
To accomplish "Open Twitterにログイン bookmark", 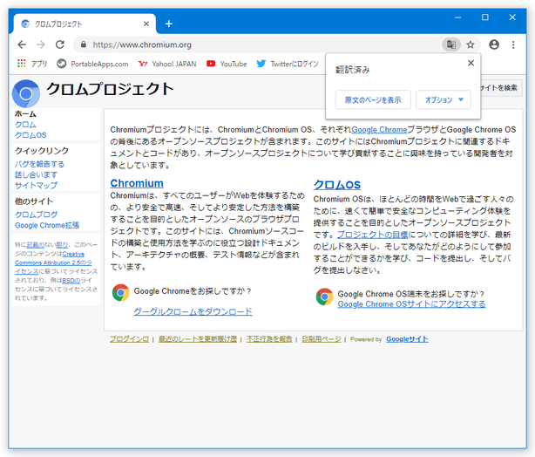I will point(288,64).
